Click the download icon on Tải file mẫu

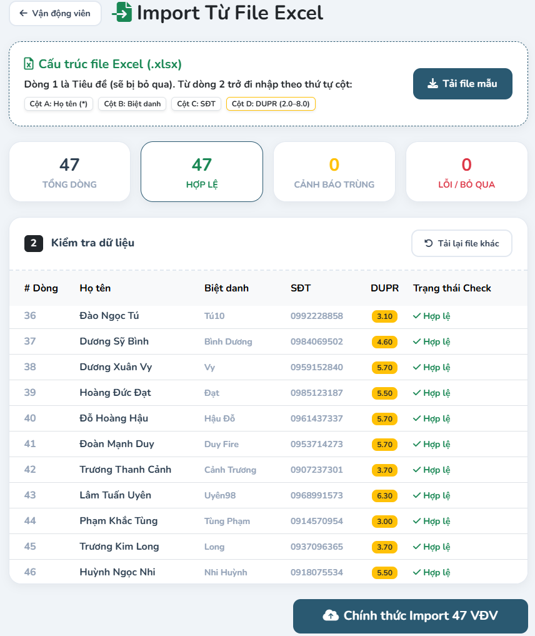point(433,84)
